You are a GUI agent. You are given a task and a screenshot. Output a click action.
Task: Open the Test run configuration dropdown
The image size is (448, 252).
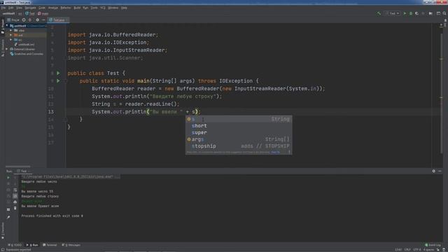pos(393,13)
